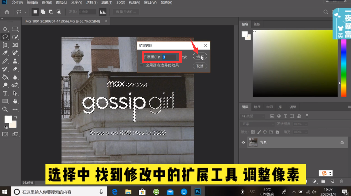Click the expand amount input field
Image resolution: width=351 pixels, height=196 pixels.
point(169,57)
